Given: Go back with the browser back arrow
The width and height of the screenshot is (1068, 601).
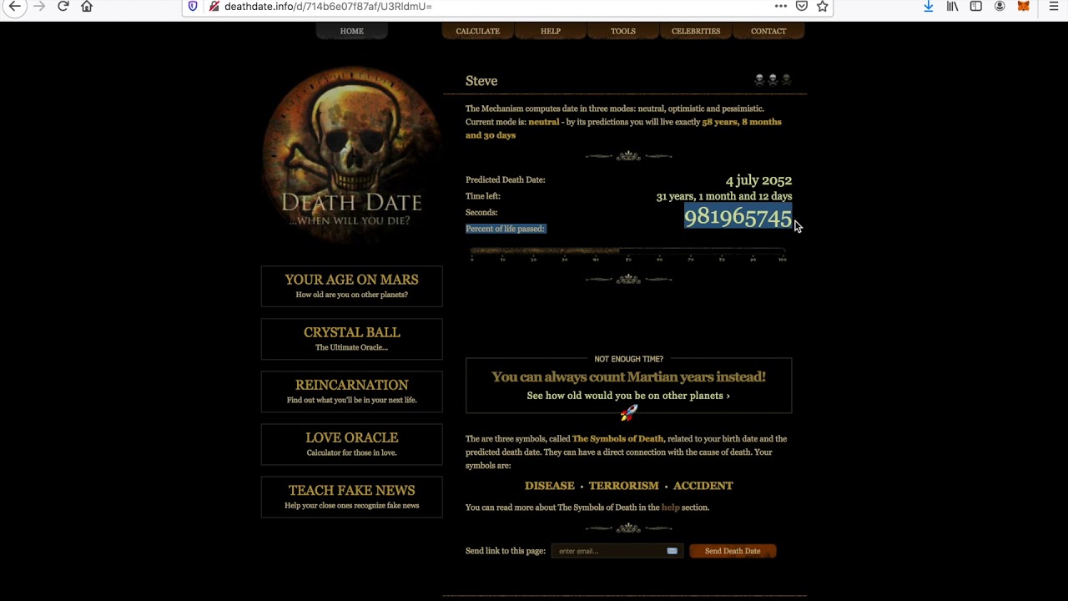Looking at the screenshot, I should coord(14,6).
